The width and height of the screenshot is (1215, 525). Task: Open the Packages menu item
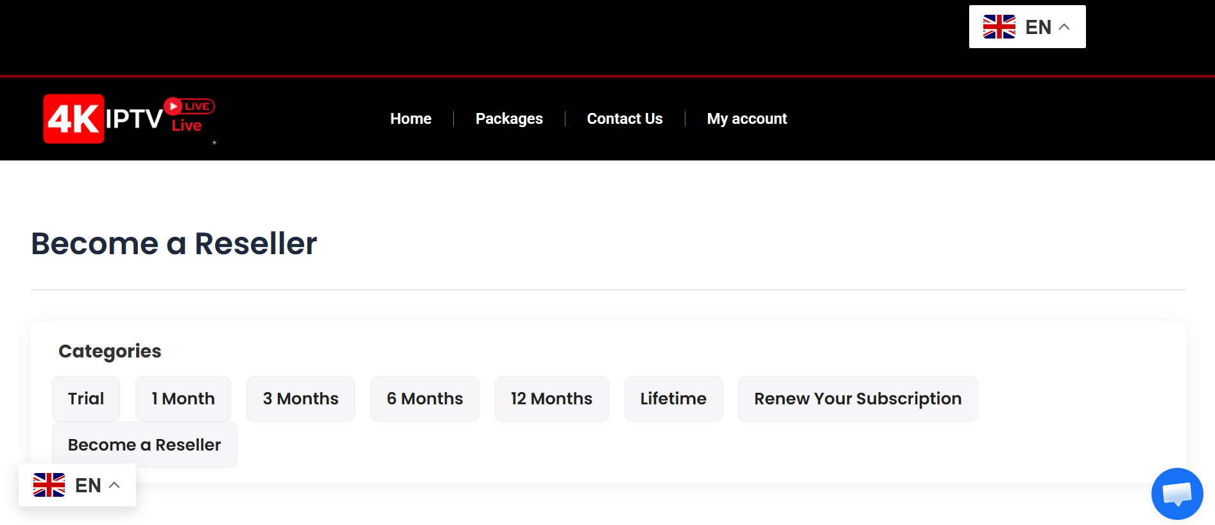tap(509, 119)
